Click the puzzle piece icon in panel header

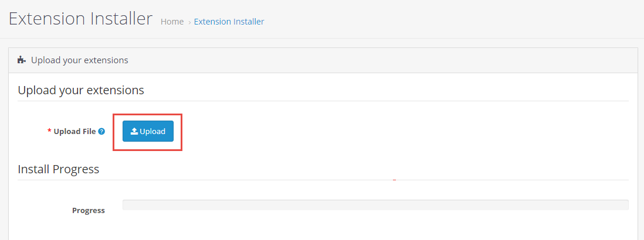tap(21, 60)
